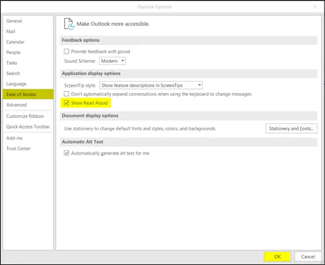325x265 pixels.
Task: Close the Outlook Options dialog
Action: click(315, 7)
